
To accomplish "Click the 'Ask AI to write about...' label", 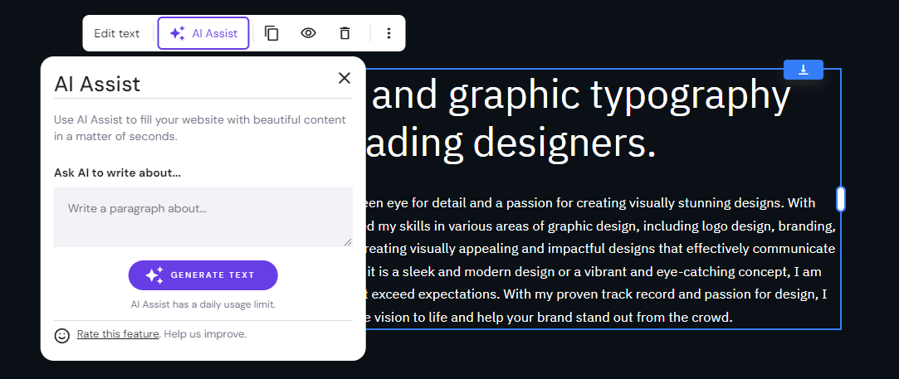I will (x=117, y=172).
